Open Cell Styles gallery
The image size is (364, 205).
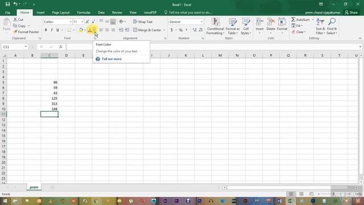246,26
